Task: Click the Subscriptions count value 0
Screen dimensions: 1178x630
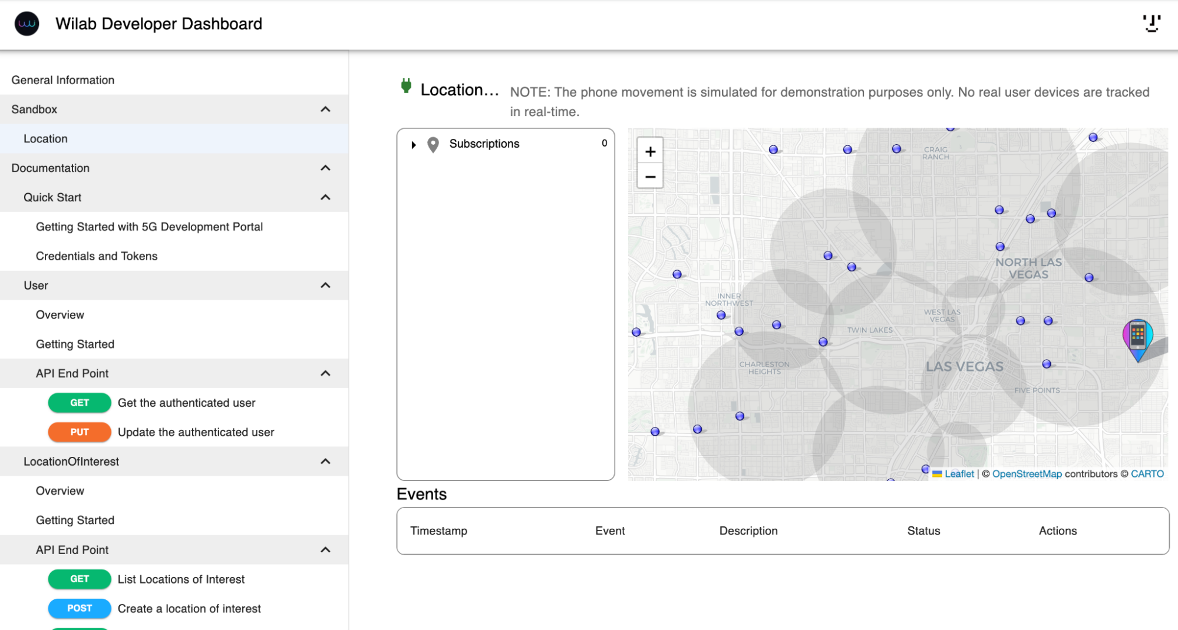Action: tap(604, 143)
